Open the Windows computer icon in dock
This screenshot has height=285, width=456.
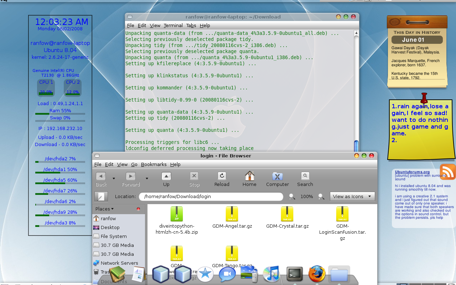tap(249, 274)
